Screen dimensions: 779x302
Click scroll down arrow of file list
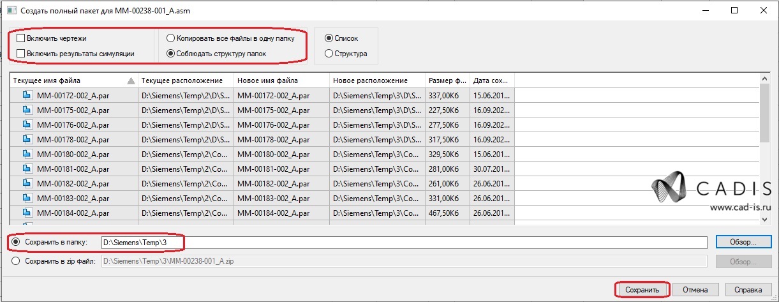(x=765, y=219)
